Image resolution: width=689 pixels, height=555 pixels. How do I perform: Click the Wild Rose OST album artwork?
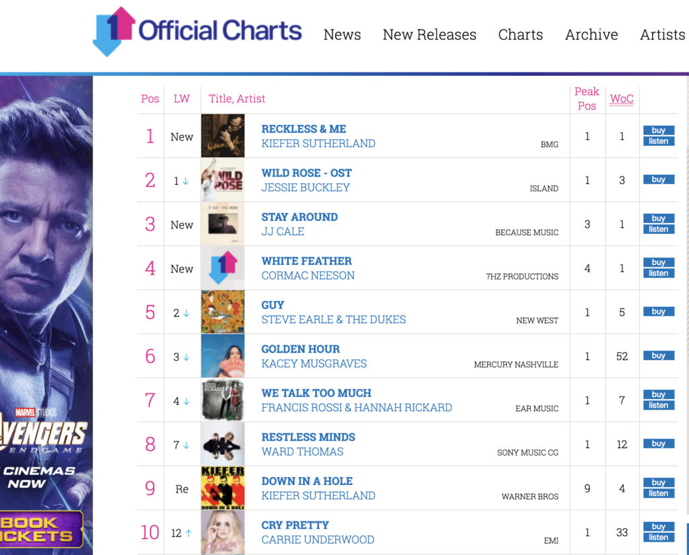(x=223, y=180)
